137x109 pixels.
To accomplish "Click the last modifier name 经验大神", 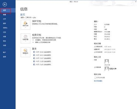I will point(113,69).
